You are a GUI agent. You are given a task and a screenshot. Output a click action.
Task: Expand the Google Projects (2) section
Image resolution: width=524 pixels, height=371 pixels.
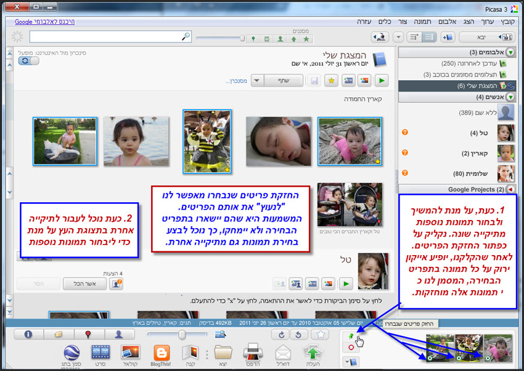tap(510, 189)
